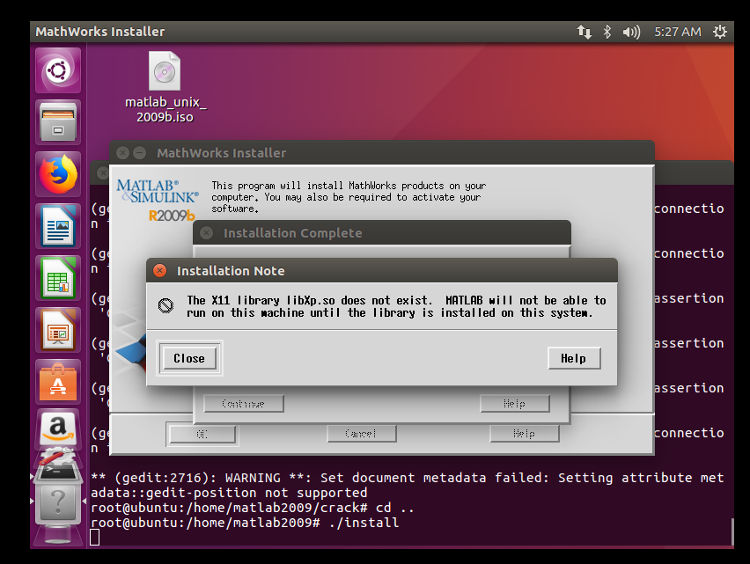Click the terminal window scrollbar
750x564 pixels.
click(732, 531)
